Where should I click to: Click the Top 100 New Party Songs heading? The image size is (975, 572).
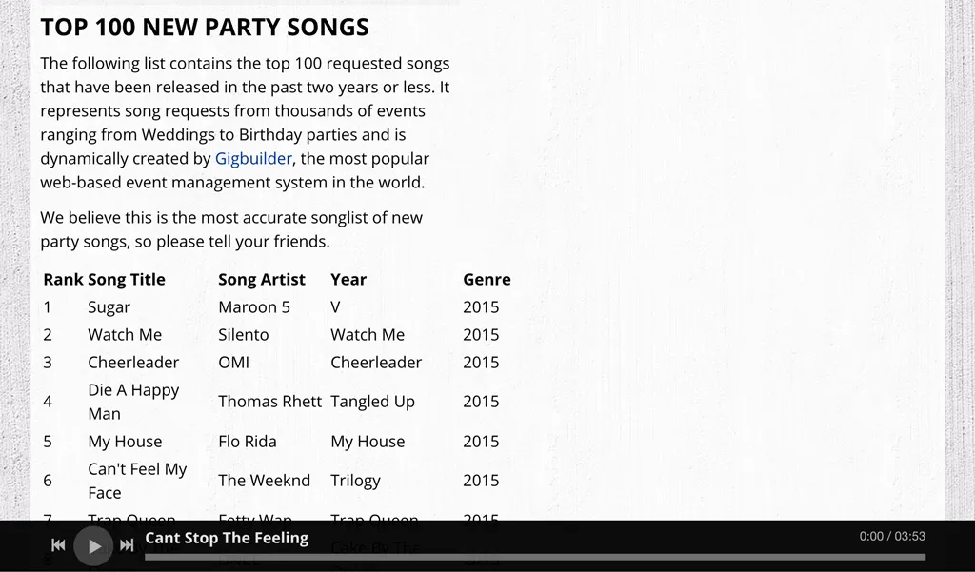[205, 28]
